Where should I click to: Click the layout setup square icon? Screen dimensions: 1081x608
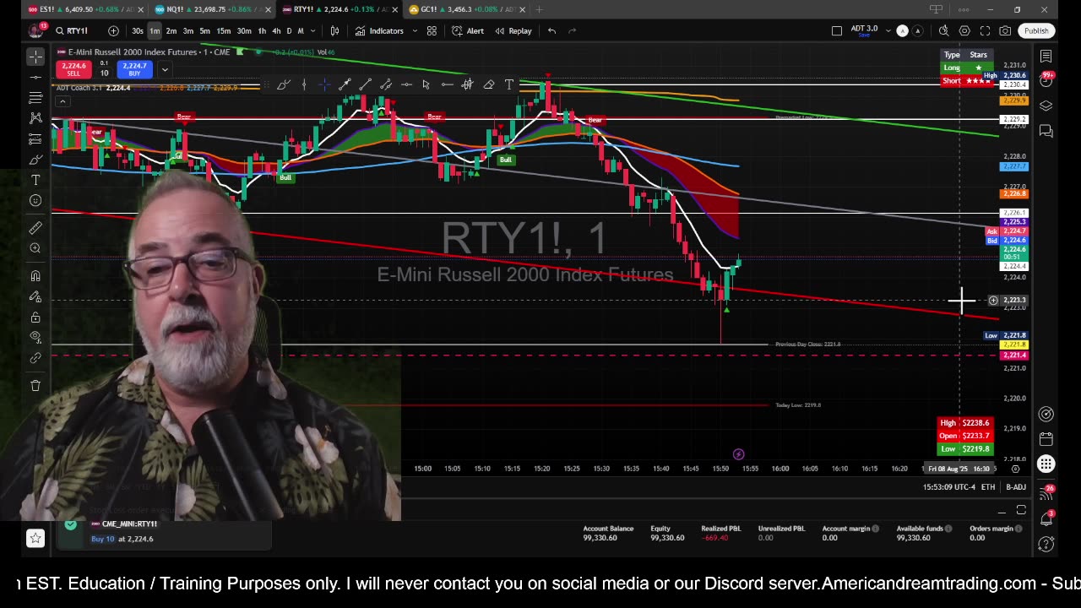pos(837,31)
